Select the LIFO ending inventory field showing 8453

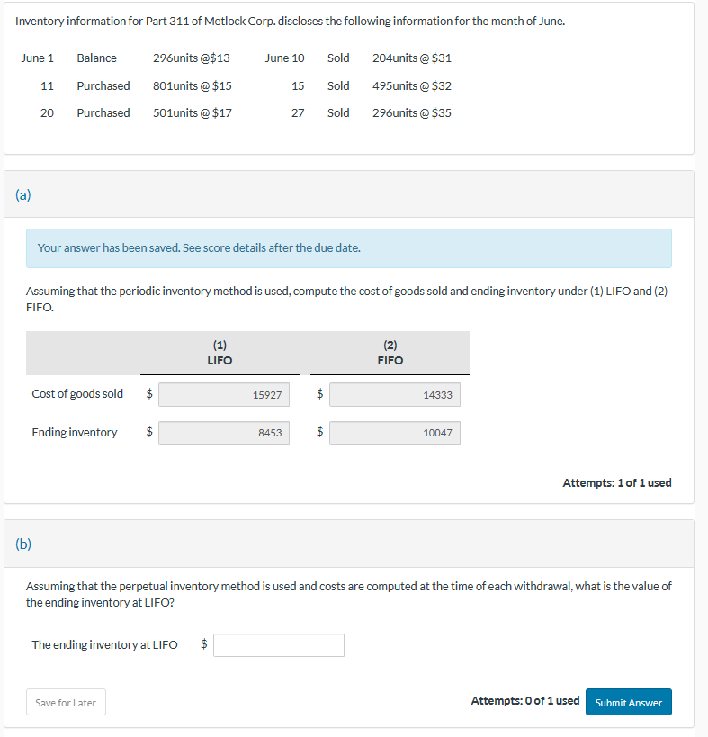coord(223,432)
